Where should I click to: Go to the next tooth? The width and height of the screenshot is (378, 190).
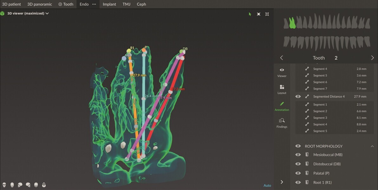(x=372, y=58)
